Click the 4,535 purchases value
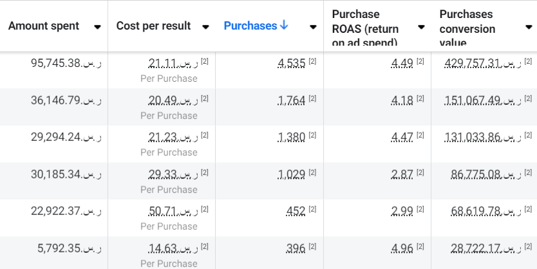 coord(292,63)
